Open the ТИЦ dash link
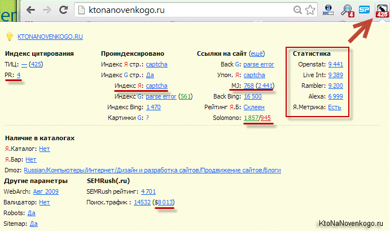This screenshot has width=390, height=232. click(x=24, y=65)
